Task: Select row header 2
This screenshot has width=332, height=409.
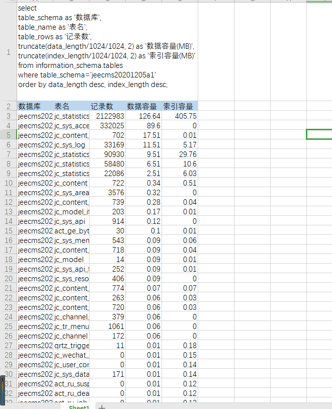Action: click(9, 106)
